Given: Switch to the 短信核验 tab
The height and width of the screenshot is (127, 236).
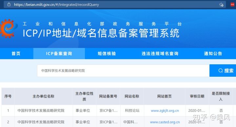Looking at the screenshot, I should click(x=107, y=54).
